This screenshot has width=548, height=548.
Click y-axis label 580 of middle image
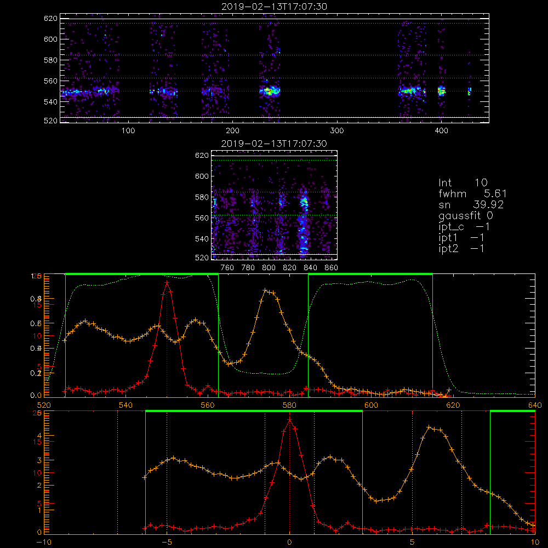pyautogui.click(x=202, y=197)
